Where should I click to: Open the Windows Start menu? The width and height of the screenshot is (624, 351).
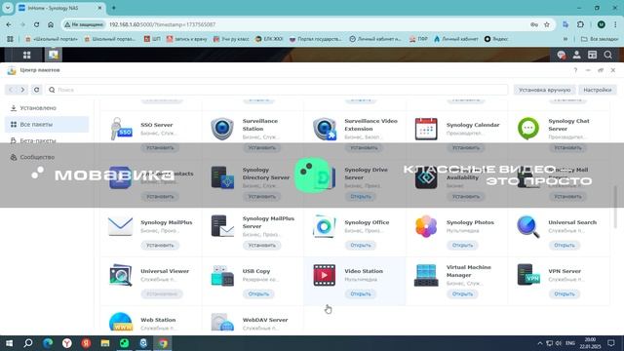pos(9,343)
